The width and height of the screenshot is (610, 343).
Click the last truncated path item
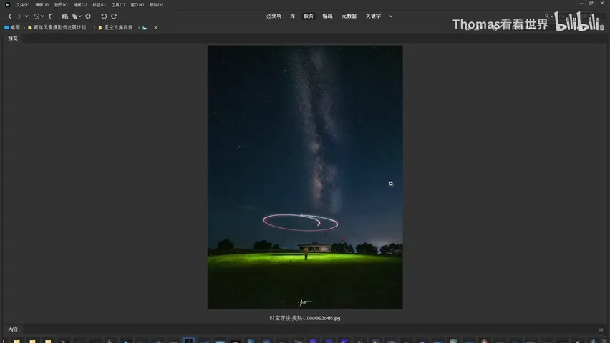[x=147, y=28]
